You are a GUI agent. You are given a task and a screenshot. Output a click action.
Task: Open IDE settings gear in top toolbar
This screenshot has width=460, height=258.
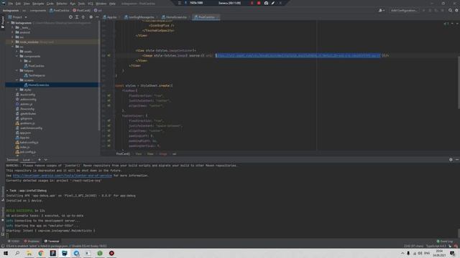457,10
